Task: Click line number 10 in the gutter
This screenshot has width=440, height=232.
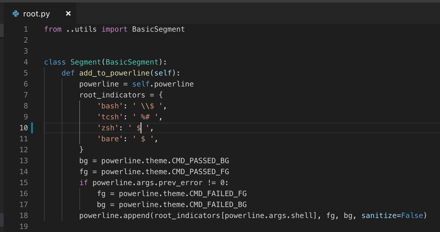Action: [x=24, y=128]
